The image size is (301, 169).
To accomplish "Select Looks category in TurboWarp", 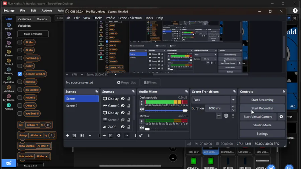I will pyautogui.click(x=9, y=35).
